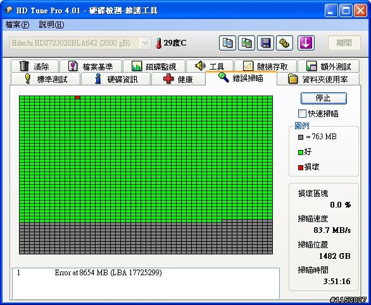Click the 83.7 MB/s scan speed value
Screen dimensions: 371x305
(332, 230)
